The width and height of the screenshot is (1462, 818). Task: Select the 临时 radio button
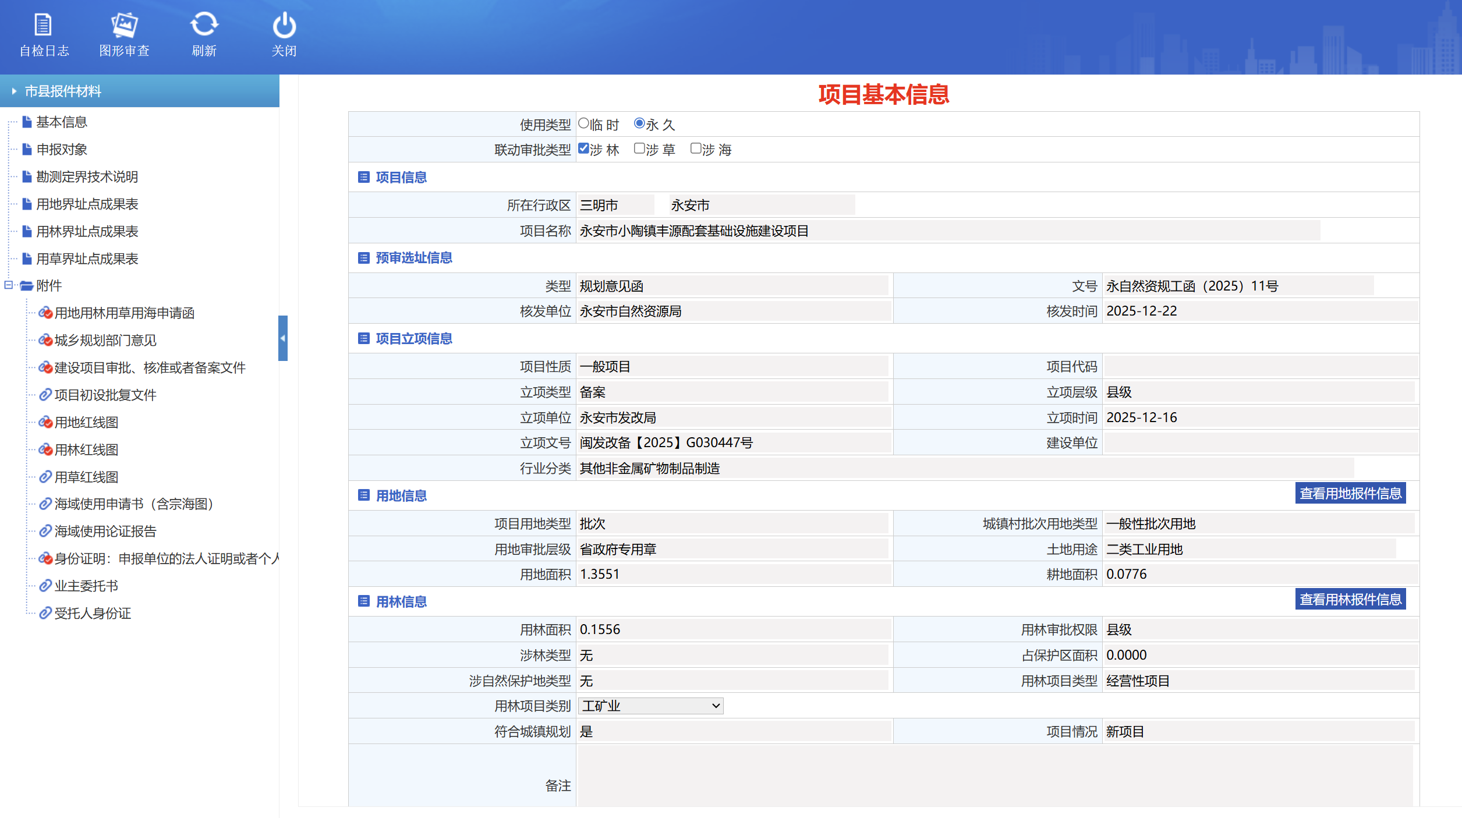click(x=583, y=123)
